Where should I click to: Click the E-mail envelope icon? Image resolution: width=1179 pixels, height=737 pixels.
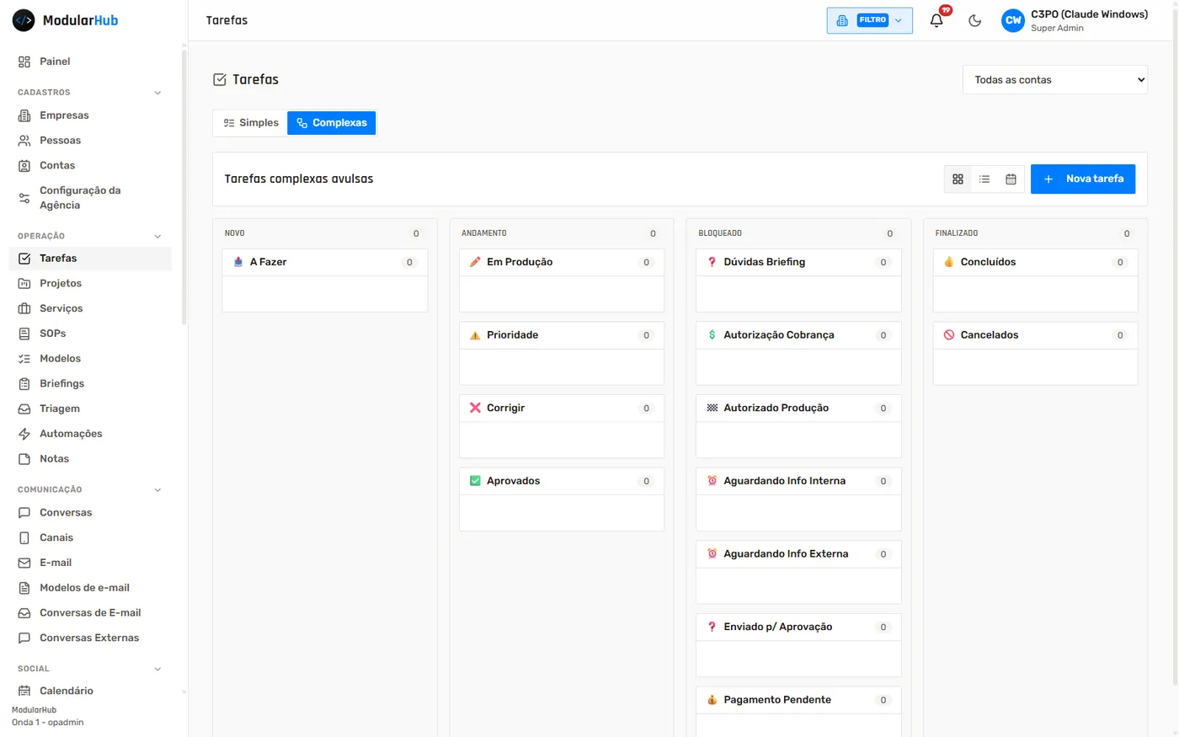point(24,563)
